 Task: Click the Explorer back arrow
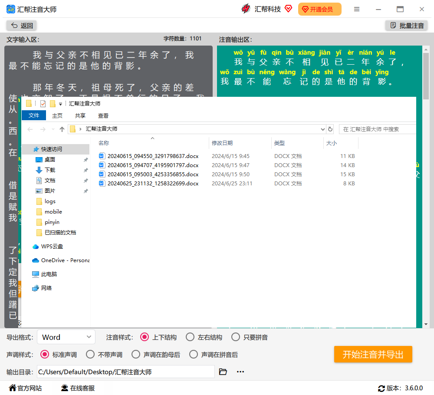point(30,129)
